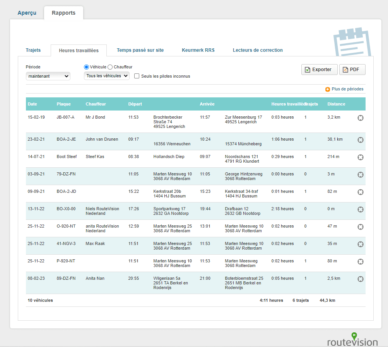The image size is (388, 347).
Task: Open Temps passé sur site tab
Action: 140,50
